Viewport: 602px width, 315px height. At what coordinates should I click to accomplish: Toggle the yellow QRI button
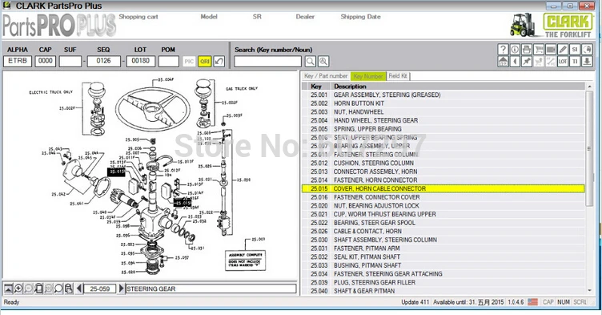pyautogui.click(x=205, y=62)
